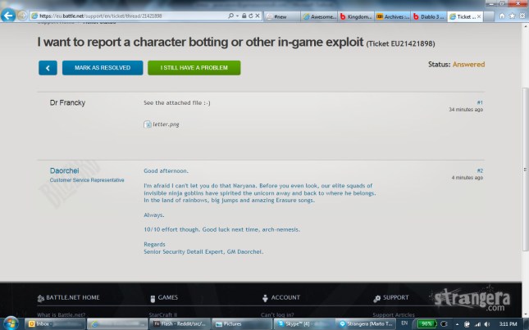
Task: Click the blue back chevron ticket button
Action: click(x=48, y=68)
